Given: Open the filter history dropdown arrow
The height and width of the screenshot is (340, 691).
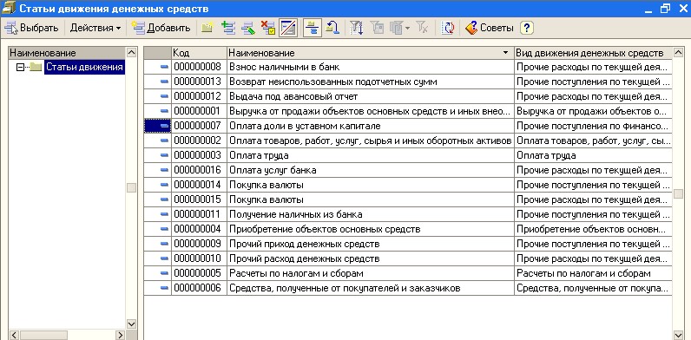Looking at the screenshot, I should [407, 28].
